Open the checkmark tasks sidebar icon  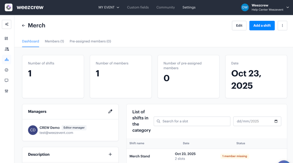[6, 70]
